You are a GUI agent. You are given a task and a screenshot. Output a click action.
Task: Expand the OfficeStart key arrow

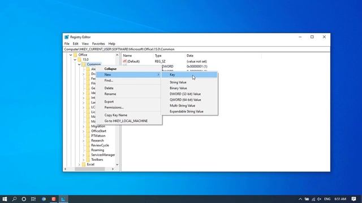84,131
